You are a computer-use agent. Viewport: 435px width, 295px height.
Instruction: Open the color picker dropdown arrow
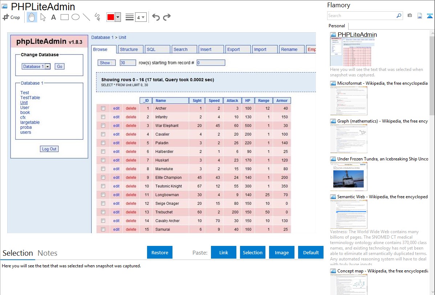[118, 17]
